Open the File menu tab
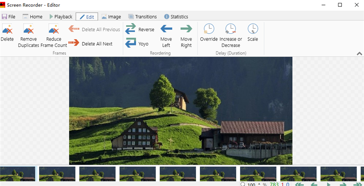This screenshot has height=186, width=364. pyautogui.click(x=9, y=16)
